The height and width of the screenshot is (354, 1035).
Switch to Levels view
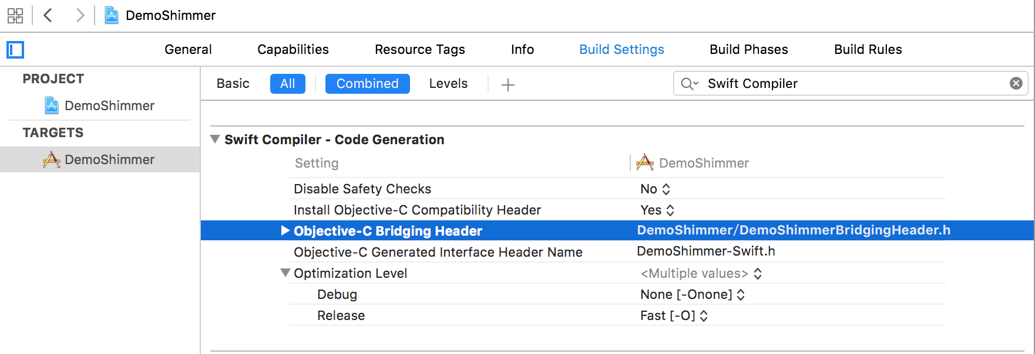(x=448, y=83)
